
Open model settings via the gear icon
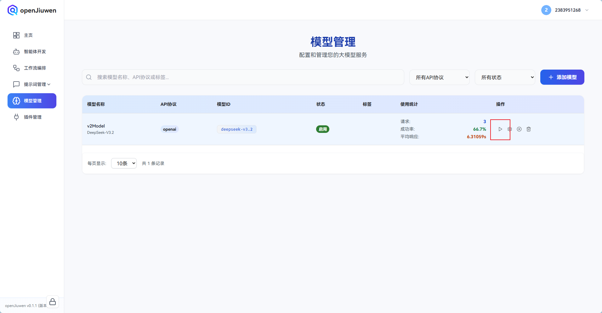tap(510, 129)
